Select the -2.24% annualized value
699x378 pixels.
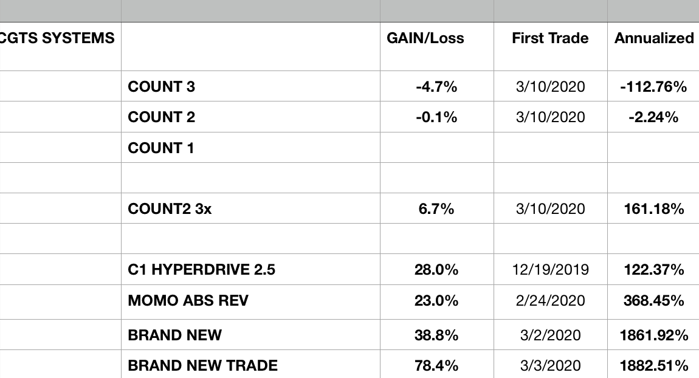click(653, 117)
